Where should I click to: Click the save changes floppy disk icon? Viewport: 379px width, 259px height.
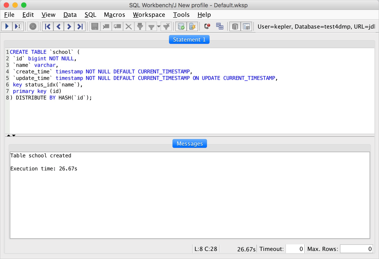95,26
